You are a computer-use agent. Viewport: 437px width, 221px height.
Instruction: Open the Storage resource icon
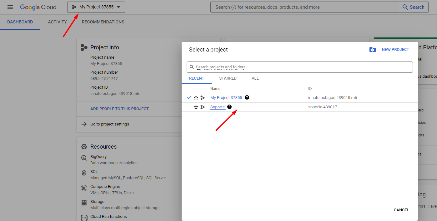(84, 203)
